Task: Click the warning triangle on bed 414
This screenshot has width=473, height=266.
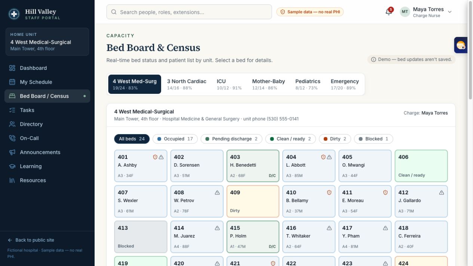Action: [217, 228]
